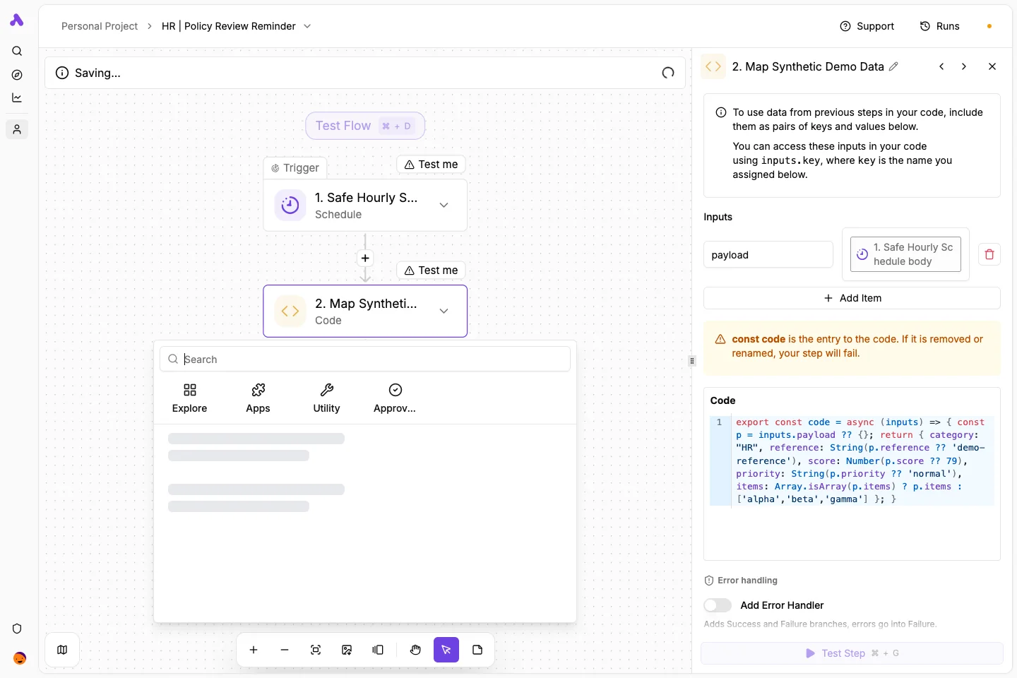
Task: Expand the Map Synthetic step chevron
Action: [444, 311]
